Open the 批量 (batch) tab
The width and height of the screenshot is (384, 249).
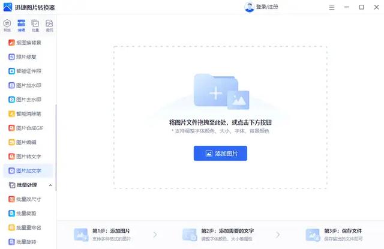click(x=35, y=25)
